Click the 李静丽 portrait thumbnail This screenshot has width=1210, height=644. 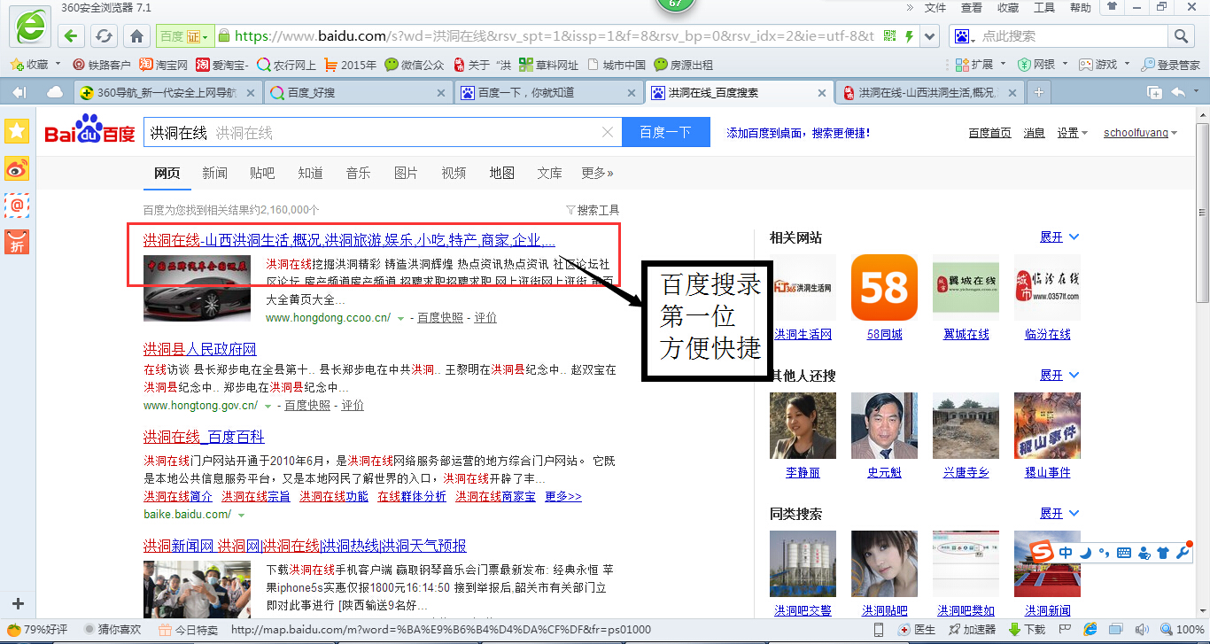tap(803, 426)
